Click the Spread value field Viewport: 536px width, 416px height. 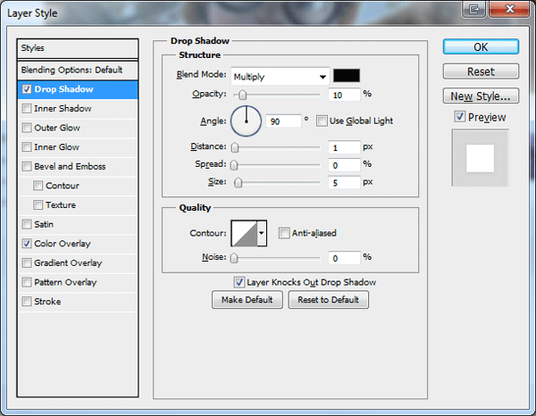pyautogui.click(x=344, y=165)
